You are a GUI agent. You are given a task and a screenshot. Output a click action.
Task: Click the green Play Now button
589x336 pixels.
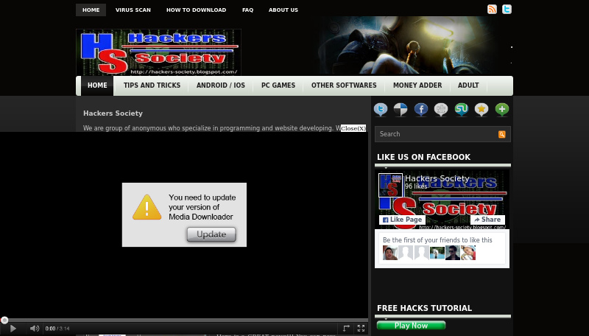point(411,326)
